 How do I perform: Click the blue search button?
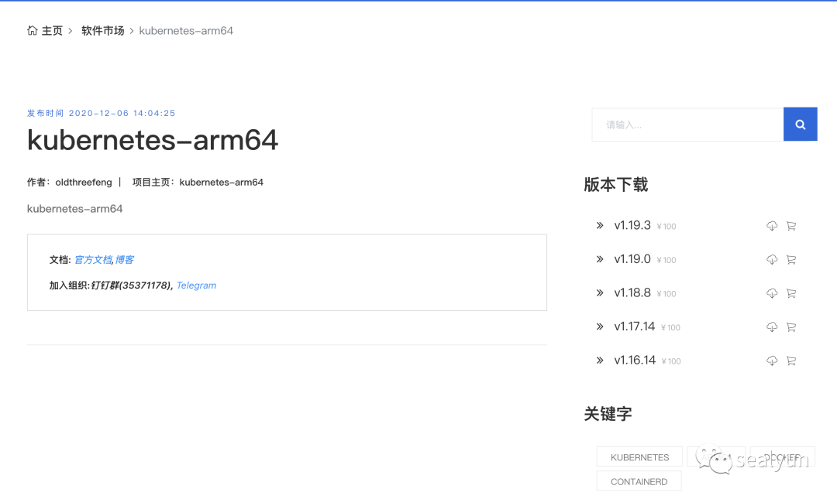pyautogui.click(x=800, y=125)
